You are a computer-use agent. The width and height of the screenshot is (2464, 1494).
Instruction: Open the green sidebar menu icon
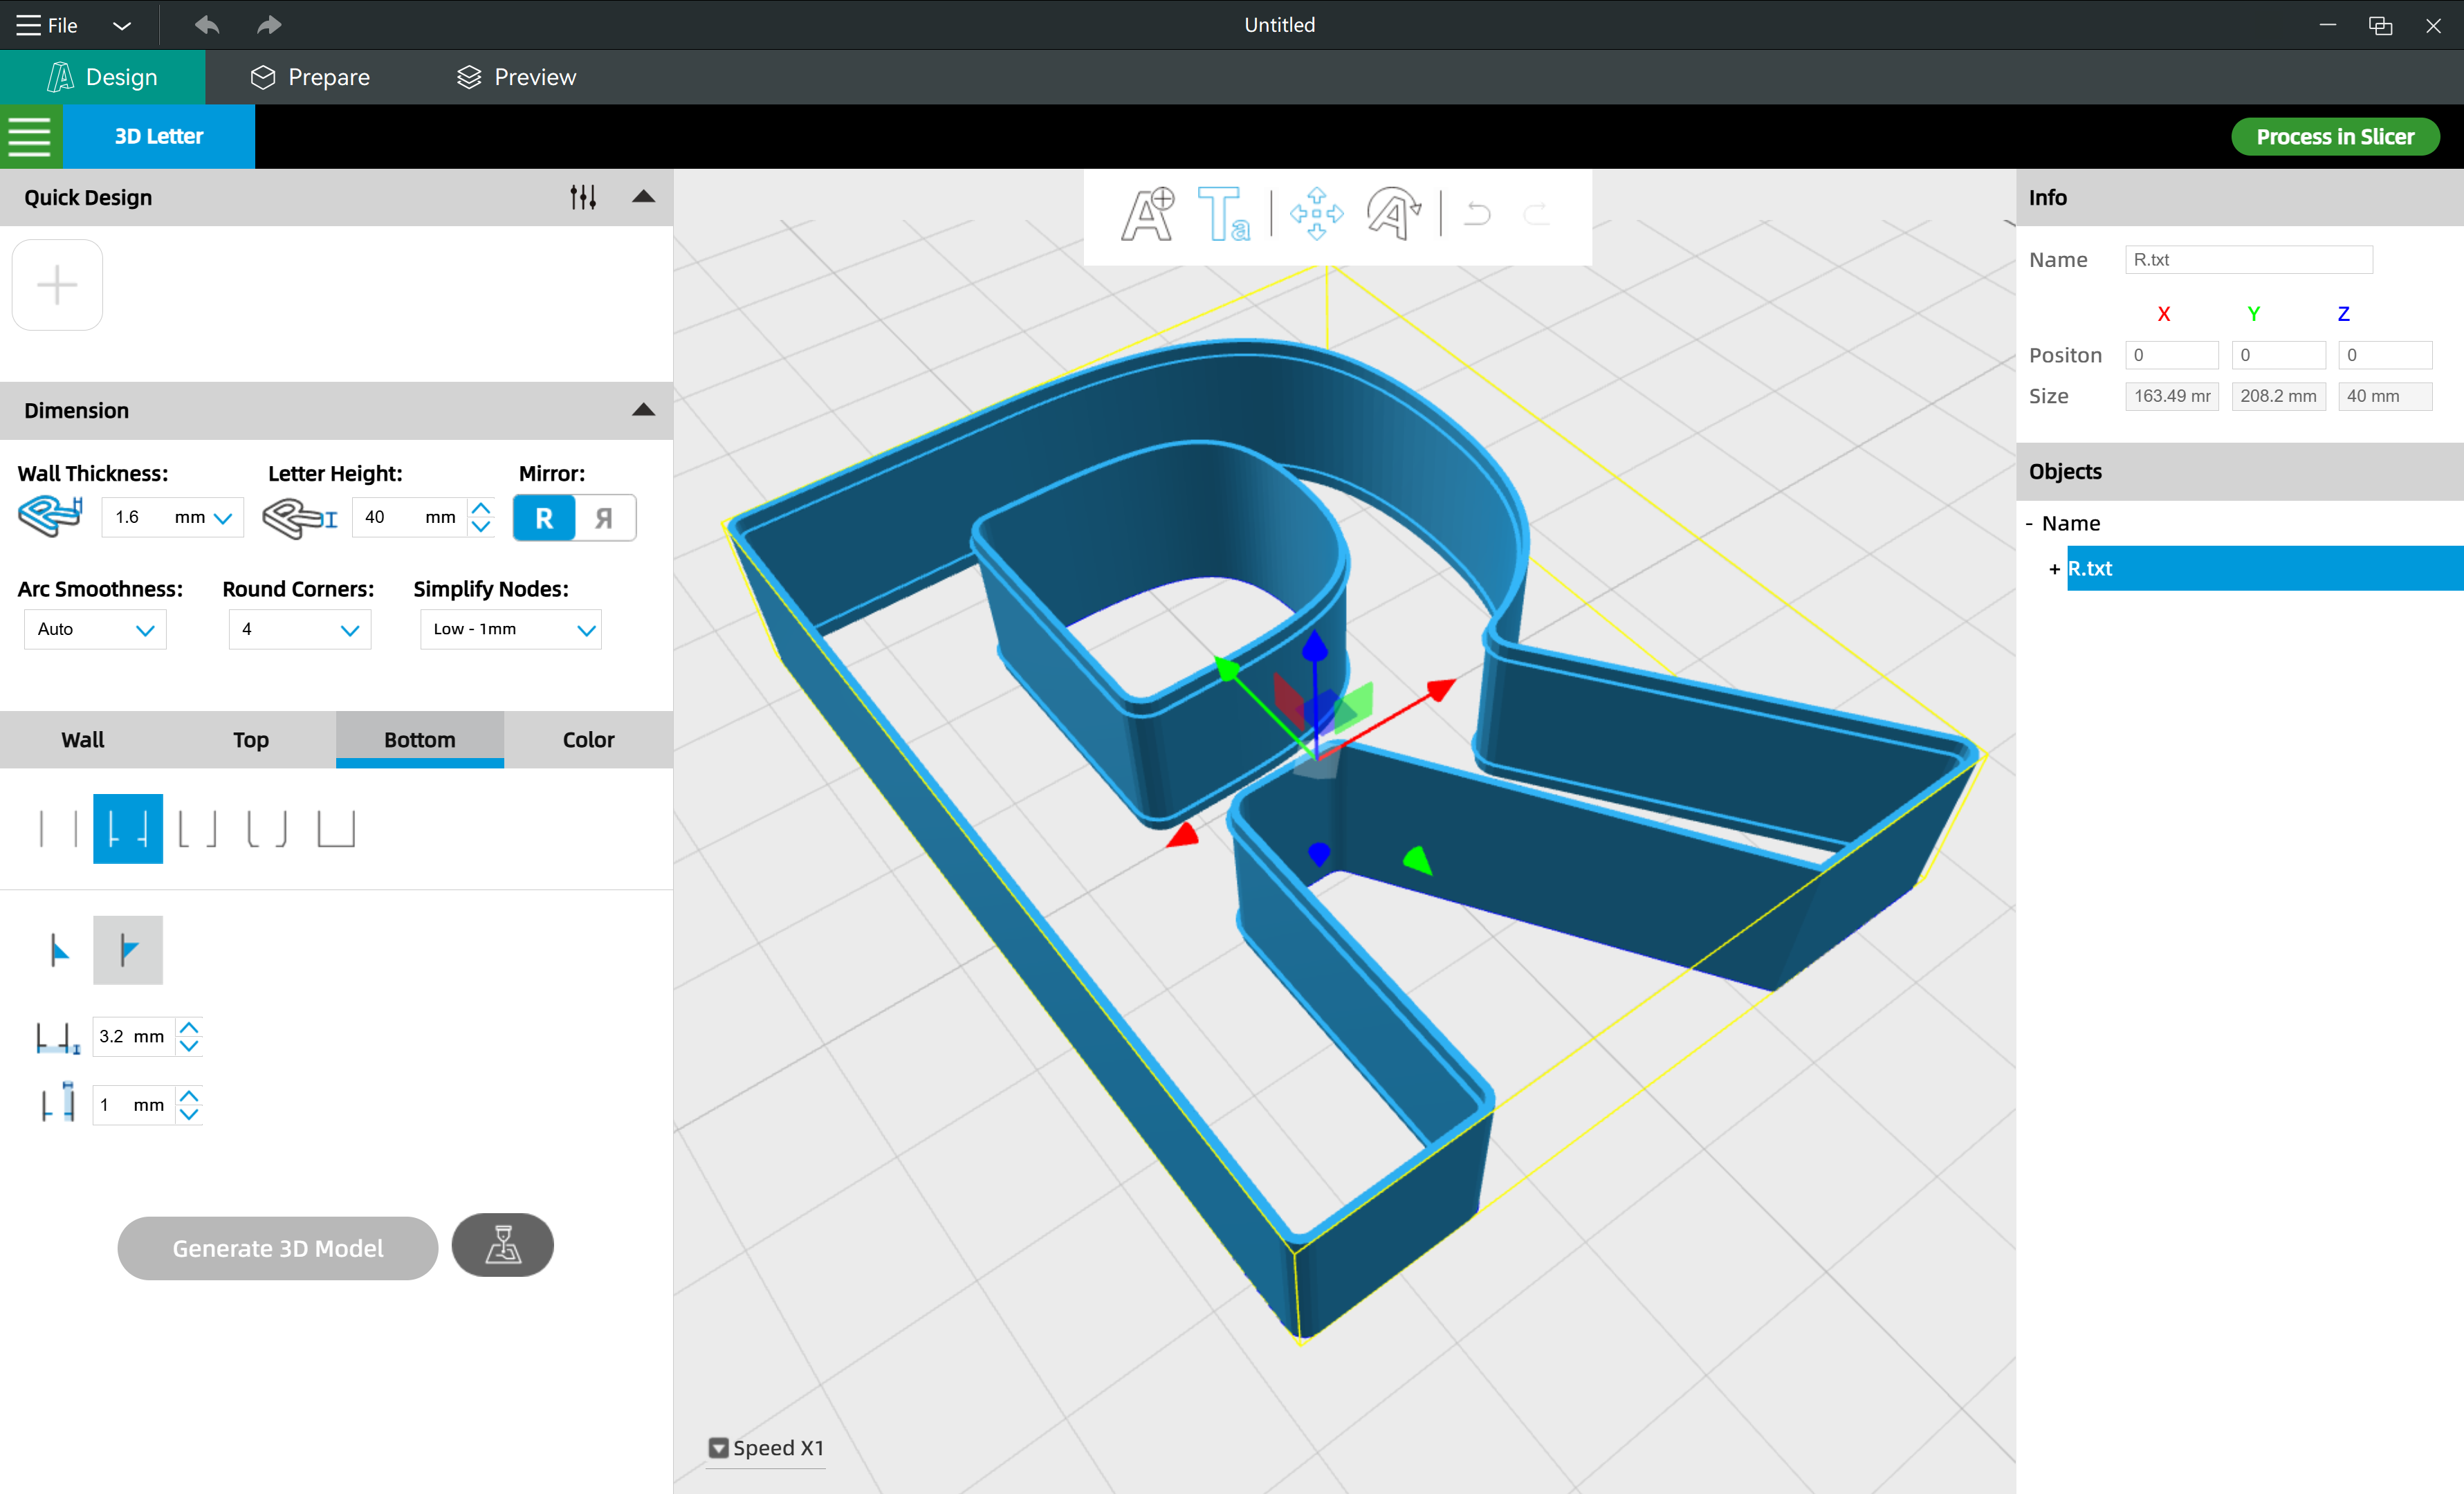click(30, 136)
